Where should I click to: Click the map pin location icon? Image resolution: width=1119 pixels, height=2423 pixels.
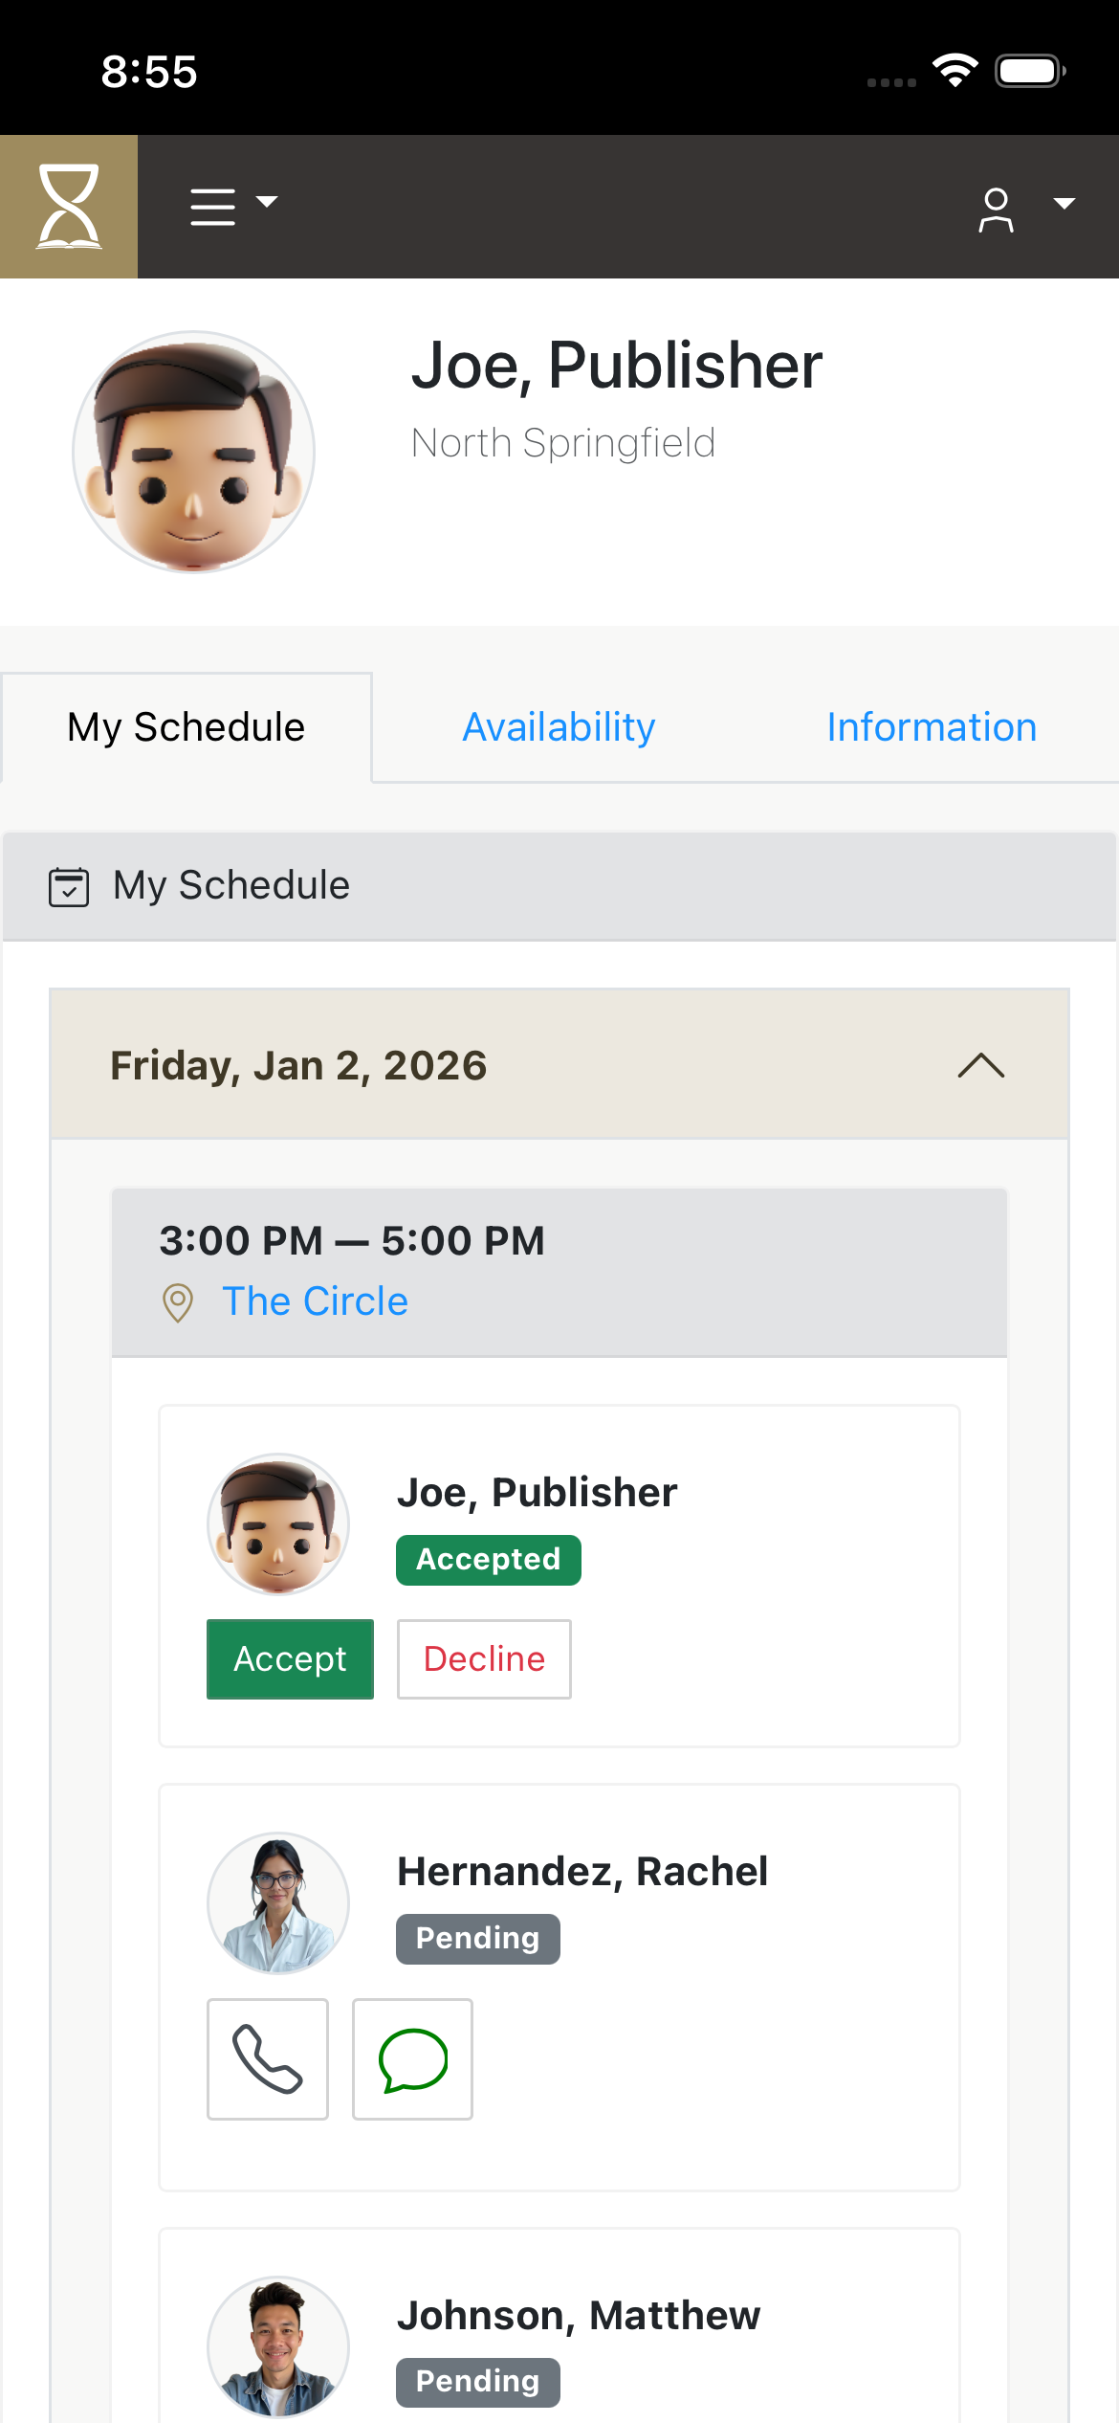tap(178, 1302)
